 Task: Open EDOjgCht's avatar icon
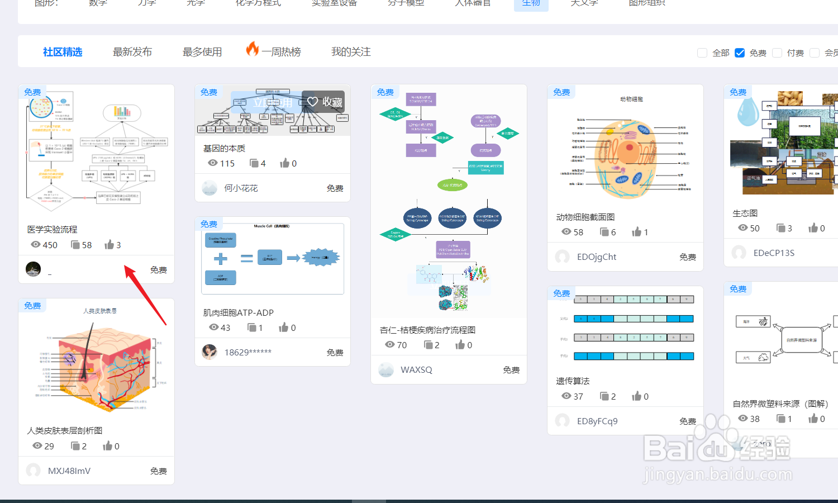tap(562, 257)
